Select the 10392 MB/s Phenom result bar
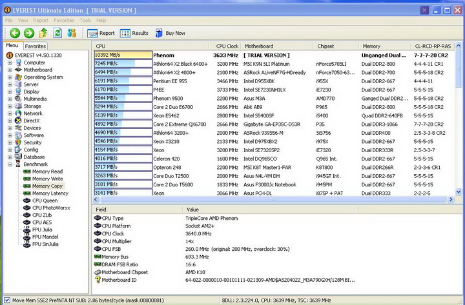Image resolution: width=465 pixels, height=305 pixels. pyautogui.click(x=123, y=55)
